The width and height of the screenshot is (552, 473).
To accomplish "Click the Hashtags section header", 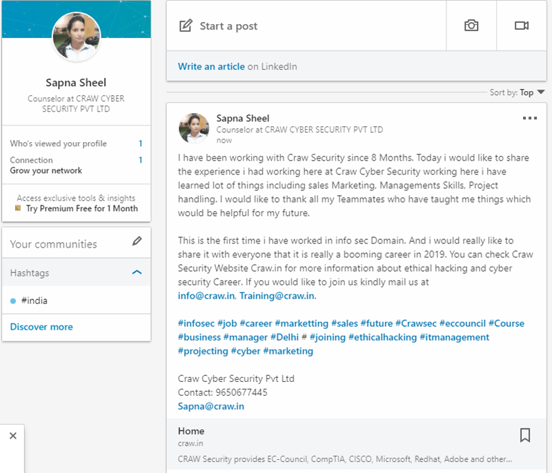I will click(77, 272).
